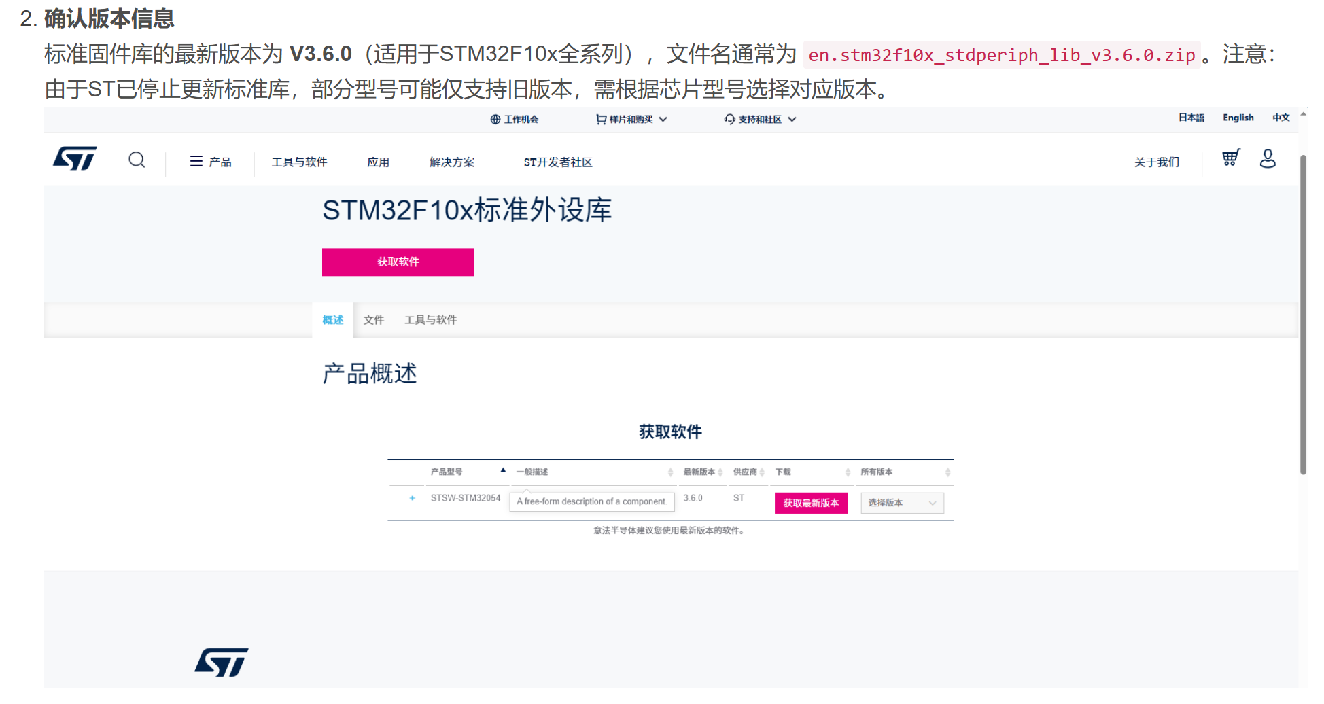The image size is (1324, 704).
Task: Click the user account icon
Action: [1268, 158]
